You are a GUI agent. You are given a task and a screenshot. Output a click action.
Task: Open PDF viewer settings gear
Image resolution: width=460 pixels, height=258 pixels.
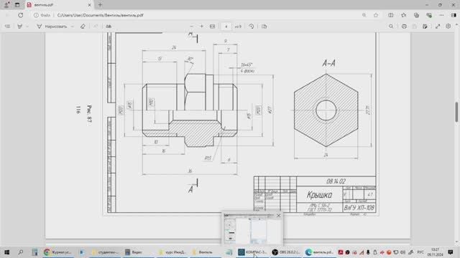[448, 27]
